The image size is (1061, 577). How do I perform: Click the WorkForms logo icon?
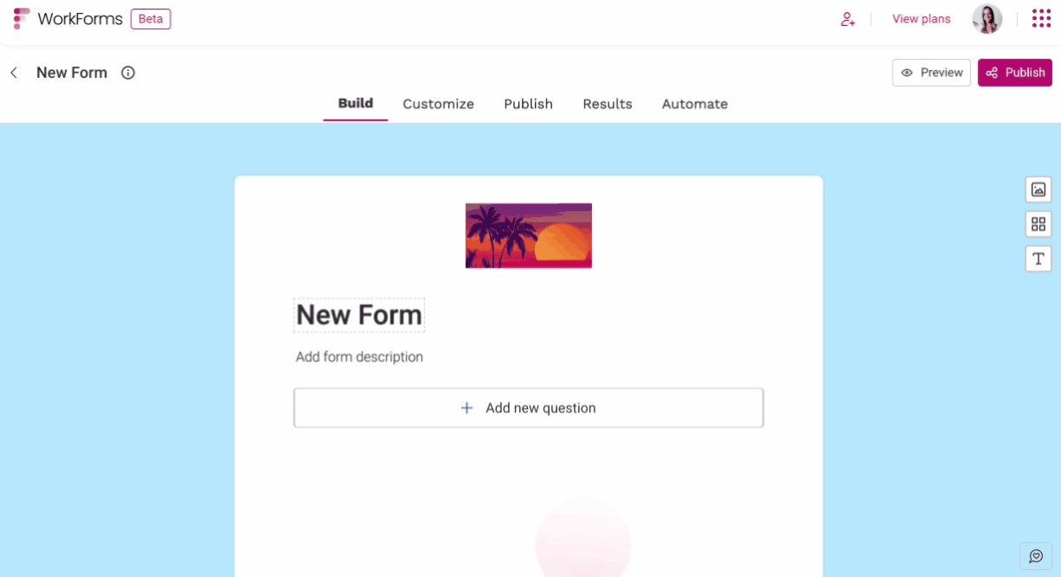click(x=22, y=19)
